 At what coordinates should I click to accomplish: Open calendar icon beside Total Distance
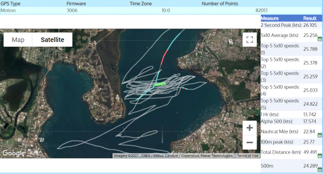[320, 156]
